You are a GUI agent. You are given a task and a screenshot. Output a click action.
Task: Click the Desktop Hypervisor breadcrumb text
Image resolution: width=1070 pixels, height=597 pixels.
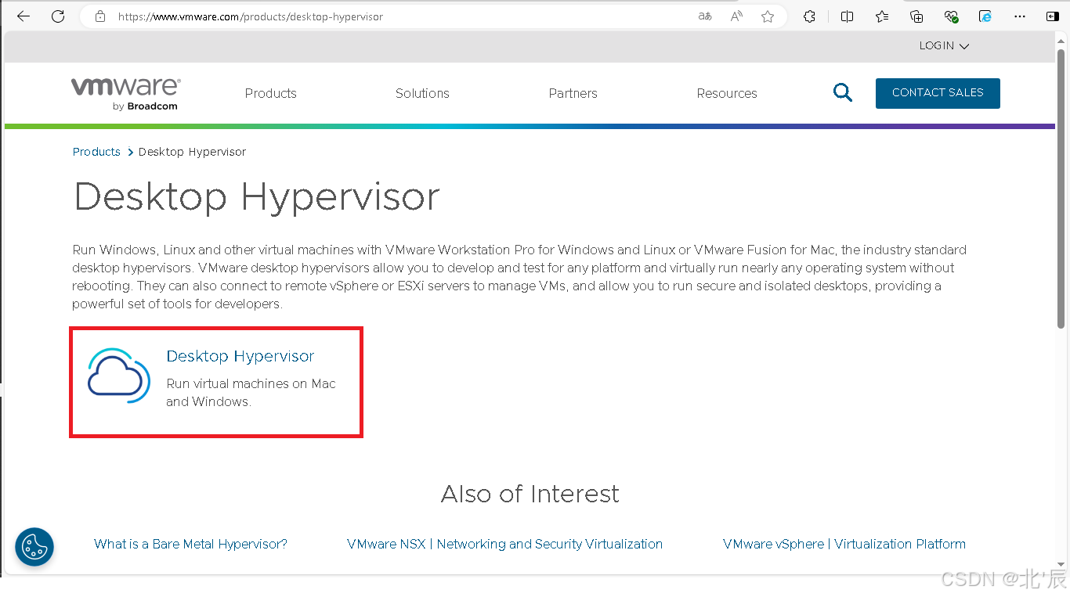coord(192,152)
